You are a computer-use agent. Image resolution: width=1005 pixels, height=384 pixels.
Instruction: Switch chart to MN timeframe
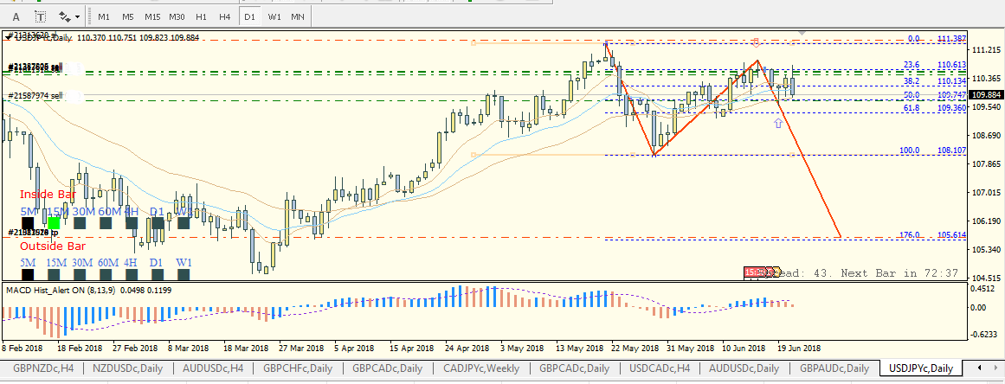(x=298, y=16)
